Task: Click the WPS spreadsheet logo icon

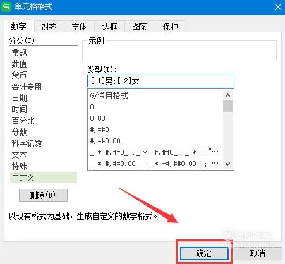Action: pyautogui.click(x=6, y=6)
